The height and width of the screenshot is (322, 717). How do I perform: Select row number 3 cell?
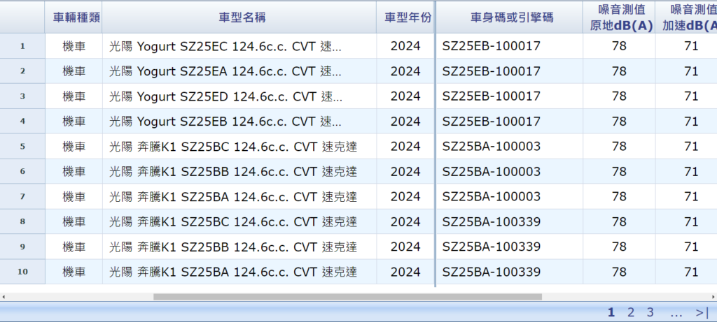(x=22, y=96)
